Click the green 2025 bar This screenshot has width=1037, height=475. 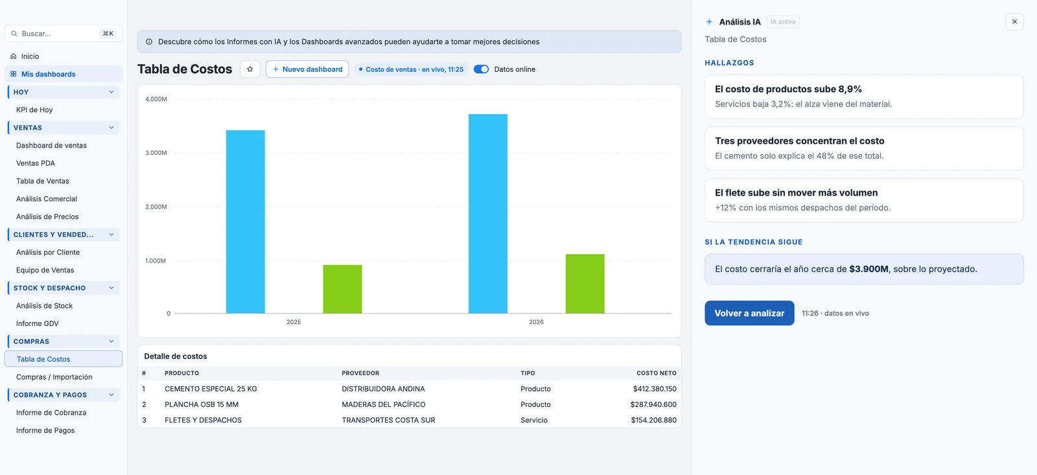(x=342, y=289)
